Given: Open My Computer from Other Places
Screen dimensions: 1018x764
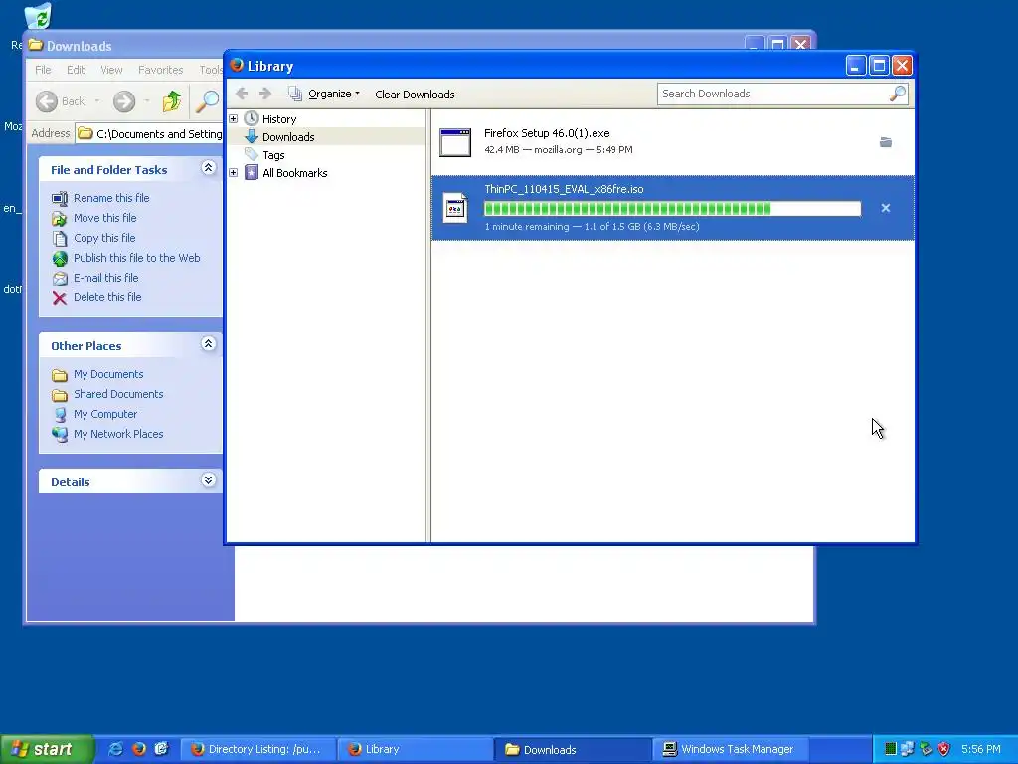Looking at the screenshot, I should coord(105,414).
